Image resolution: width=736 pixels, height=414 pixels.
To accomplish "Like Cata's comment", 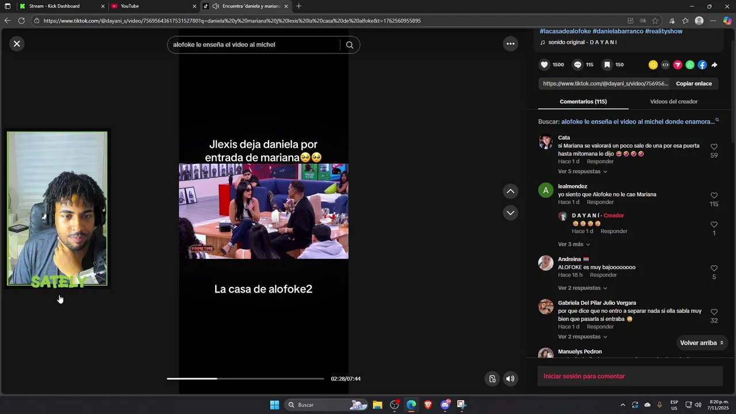I will [714, 147].
